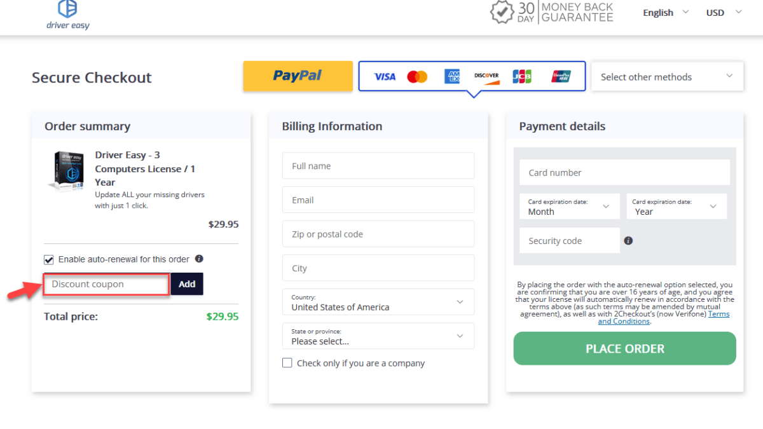763x429 pixels.
Task: Select the UnionPay card icon
Action: 561,76
